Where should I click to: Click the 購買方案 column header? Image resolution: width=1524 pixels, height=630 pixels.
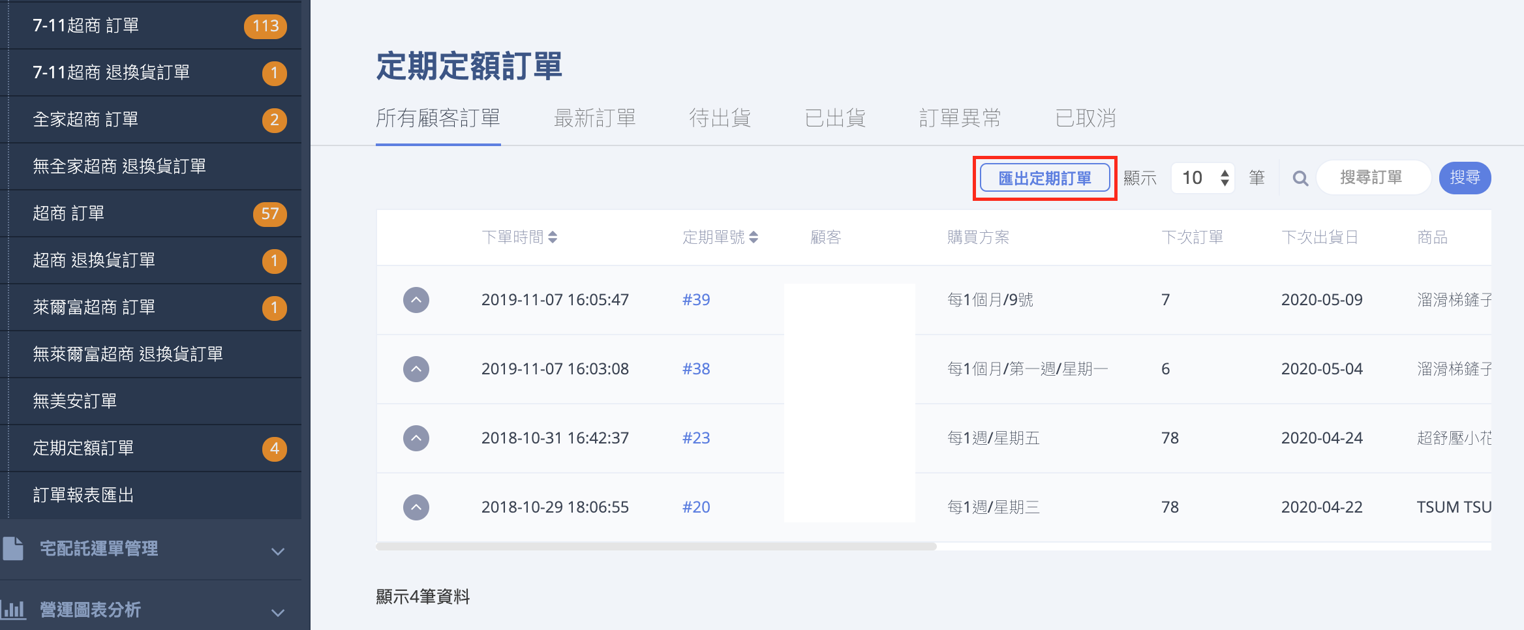tap(978, 237)
